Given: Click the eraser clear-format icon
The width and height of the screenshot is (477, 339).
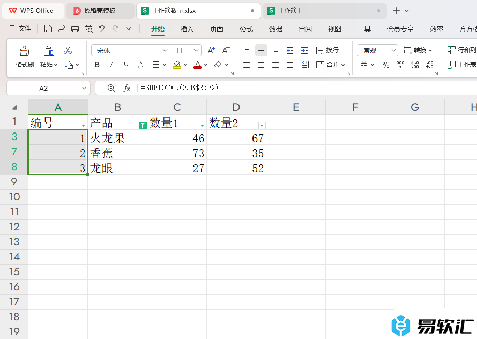Looking at the screenshot, I should [218, 65].
